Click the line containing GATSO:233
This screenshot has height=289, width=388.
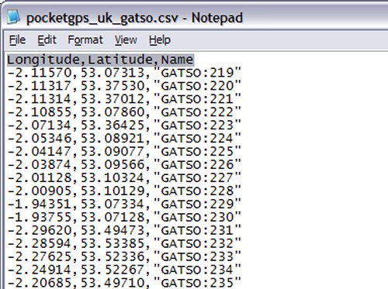(x=124, y=256)
